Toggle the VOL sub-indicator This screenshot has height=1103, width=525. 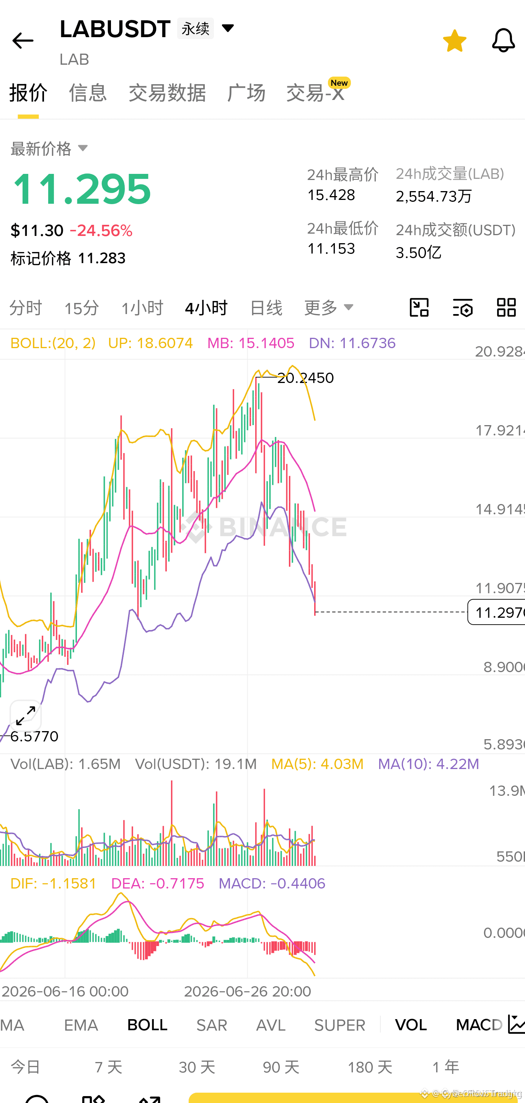pyautogui.click(x=411, y=1025)
